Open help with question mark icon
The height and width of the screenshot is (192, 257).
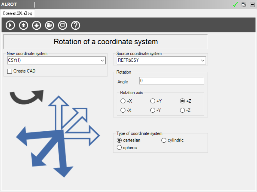[x=76, y=25]
